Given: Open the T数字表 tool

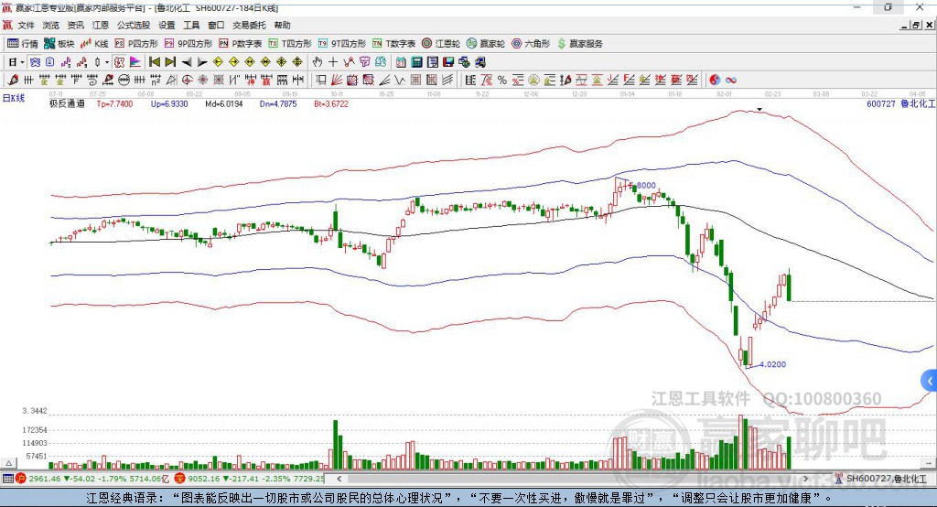Looking at the screenshot, I should coord(393,44).
